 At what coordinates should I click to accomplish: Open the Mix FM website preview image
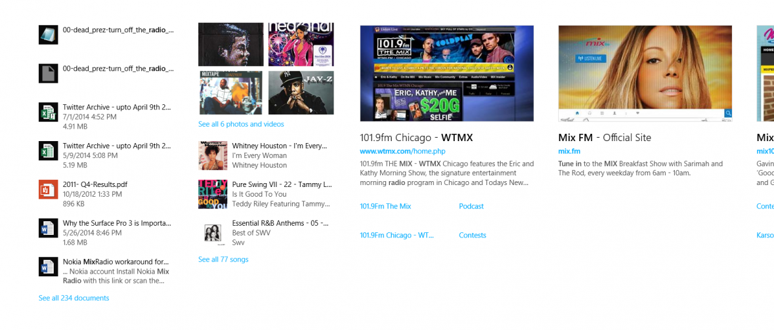point(645,74)
